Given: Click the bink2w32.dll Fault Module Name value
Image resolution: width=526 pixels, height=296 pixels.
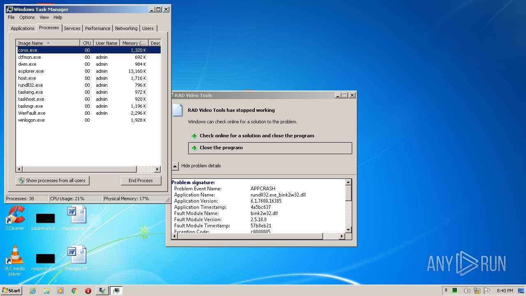Looking at the screenshot, I should click(264, 213).
